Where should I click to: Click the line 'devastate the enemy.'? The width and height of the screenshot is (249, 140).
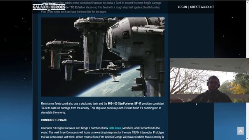(53, 112)
